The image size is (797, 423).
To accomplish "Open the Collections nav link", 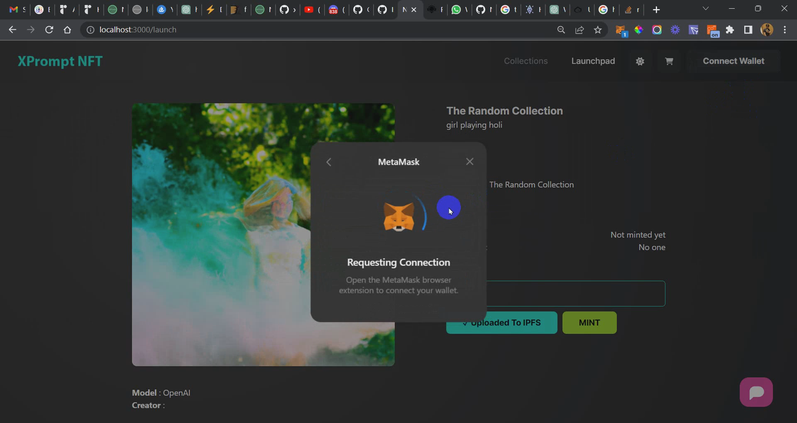I will point(526,61).
